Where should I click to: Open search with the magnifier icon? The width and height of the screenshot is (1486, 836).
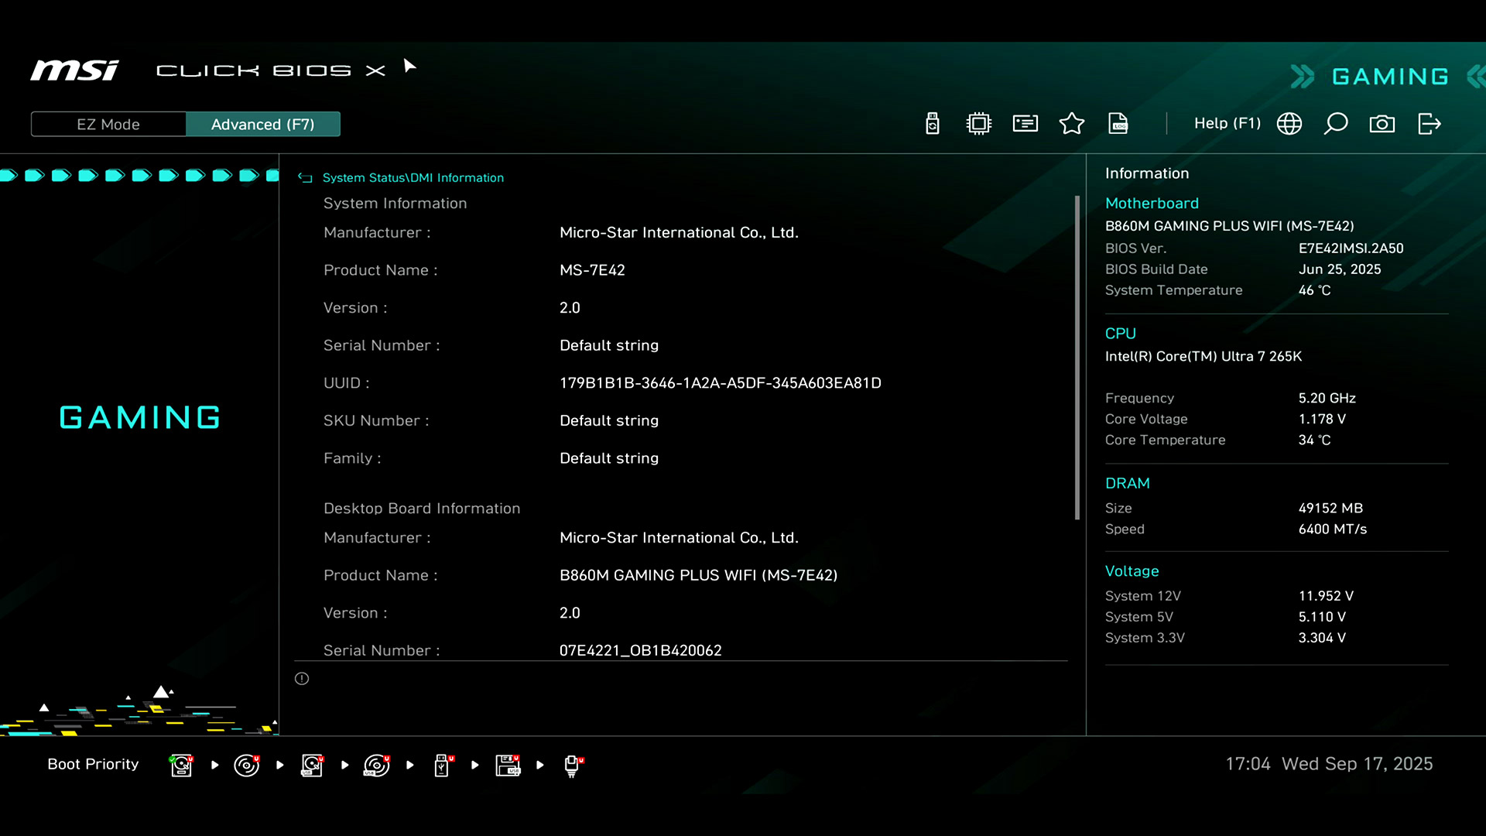(x=1336, y=124)
